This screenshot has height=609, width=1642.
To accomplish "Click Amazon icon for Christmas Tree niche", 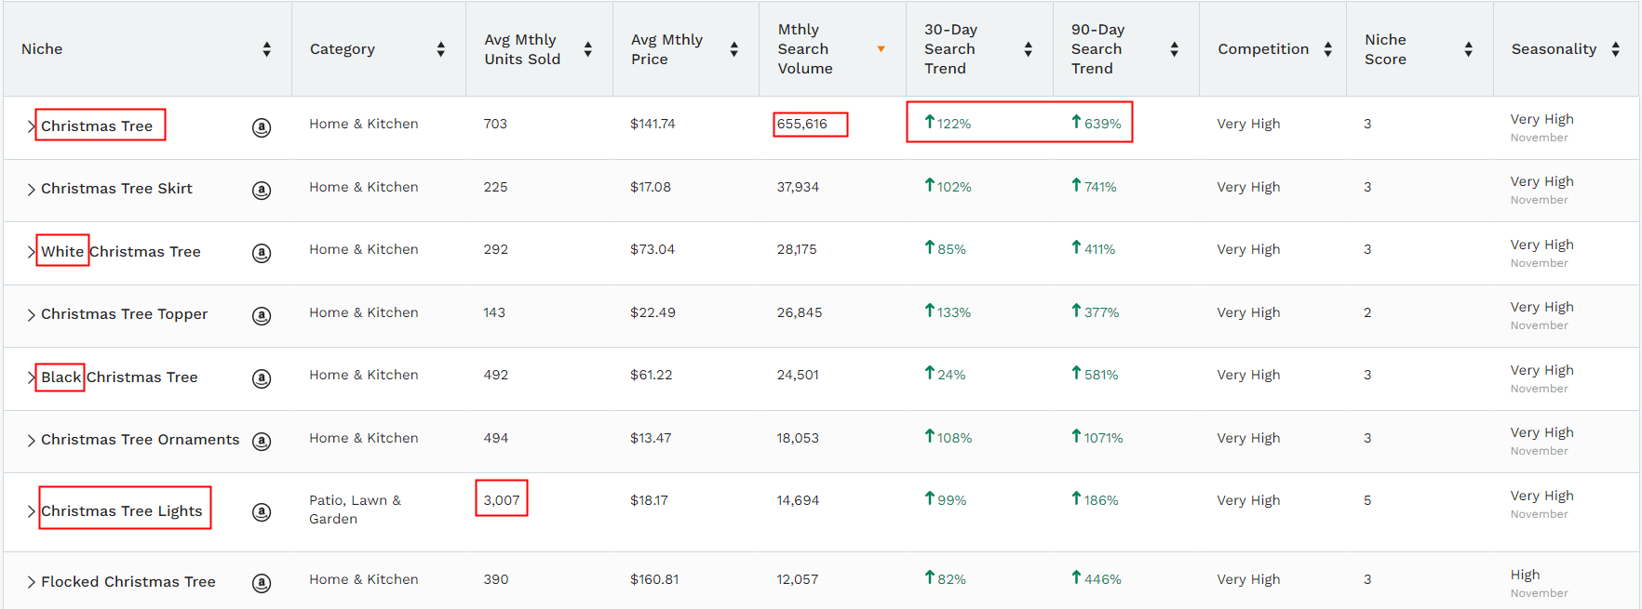I will coord(262,127).
